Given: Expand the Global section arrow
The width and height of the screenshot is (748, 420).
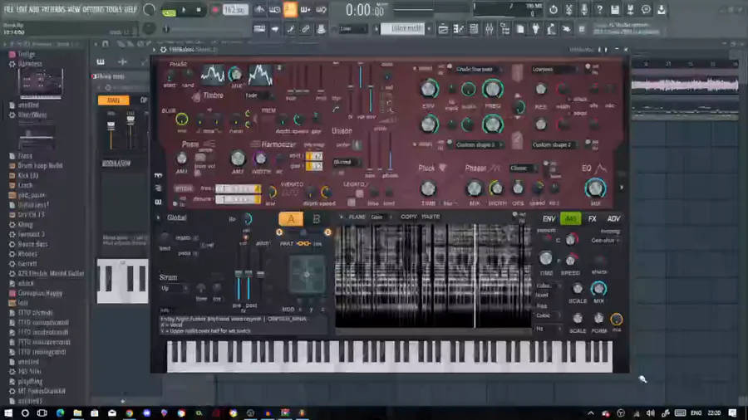Looking at the screenshot, I should tap(158, 218).
